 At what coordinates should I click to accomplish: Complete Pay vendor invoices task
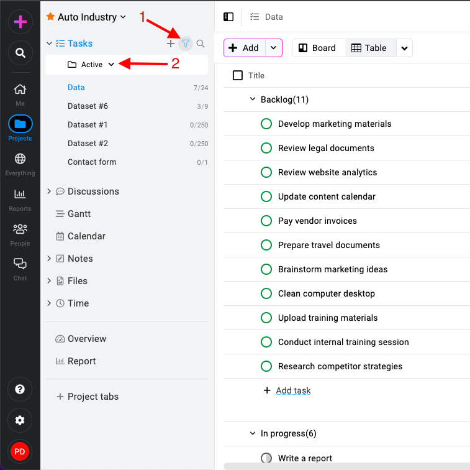(x=266, y=221)
